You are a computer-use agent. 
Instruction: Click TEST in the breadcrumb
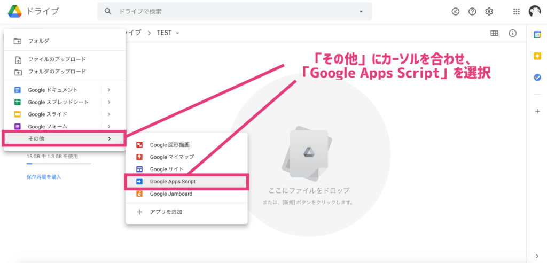click(165, 33)
